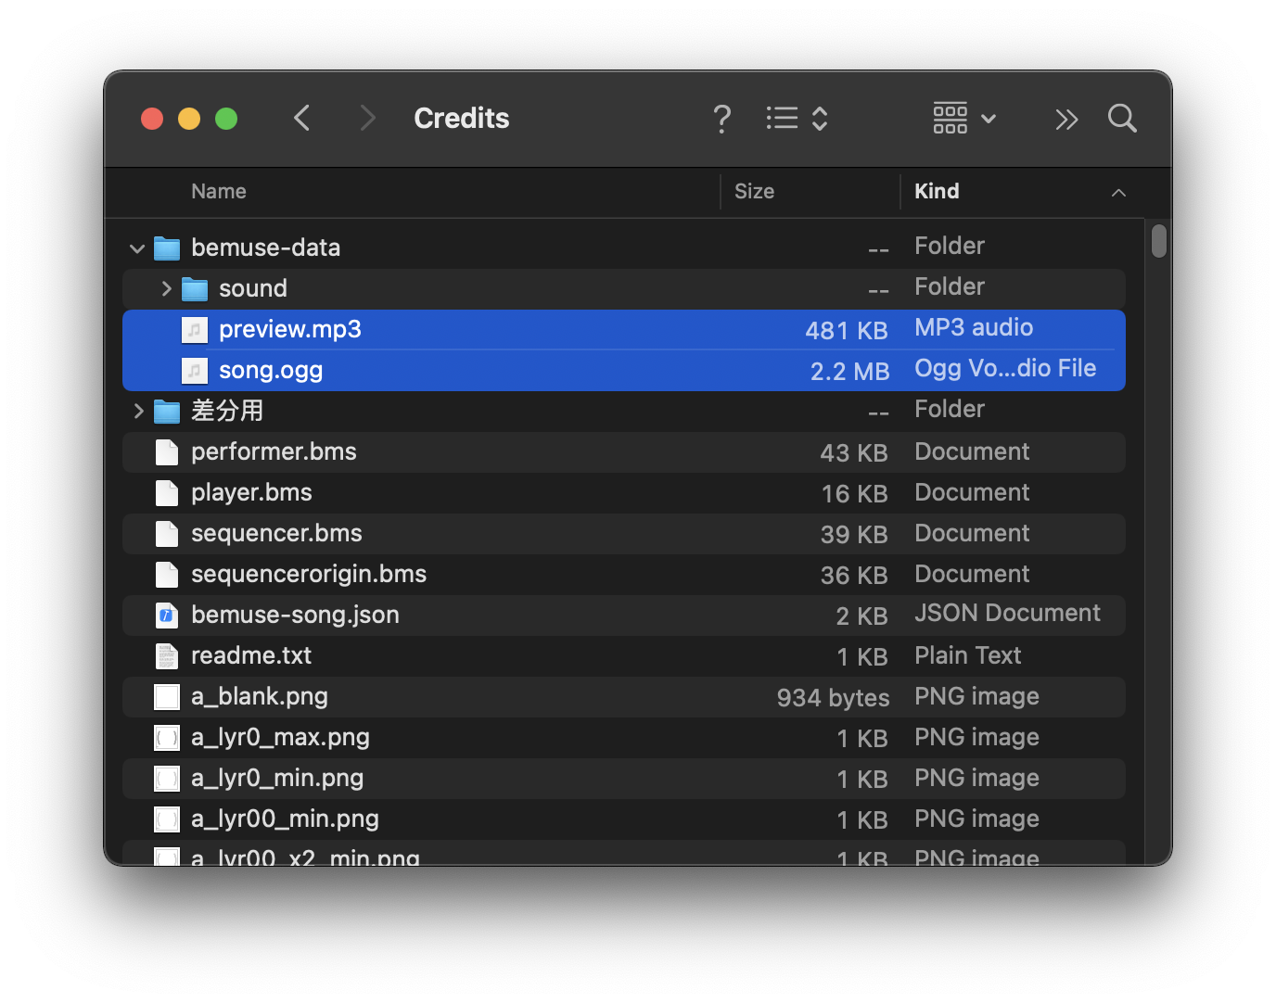1276x1003 pixels.
Task: Click the Back navigation arrow
Action: [x=301, y=118]
